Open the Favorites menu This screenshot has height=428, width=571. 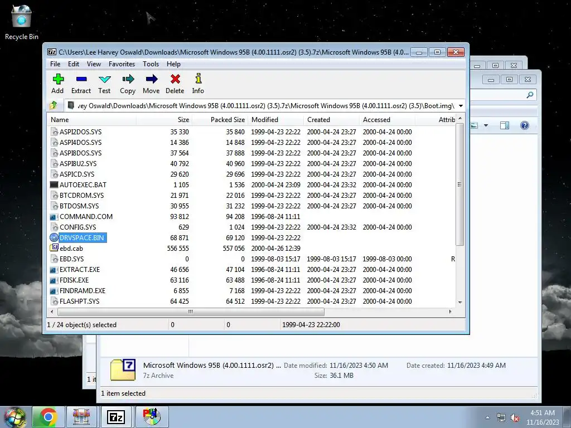(x=122, y=64)
